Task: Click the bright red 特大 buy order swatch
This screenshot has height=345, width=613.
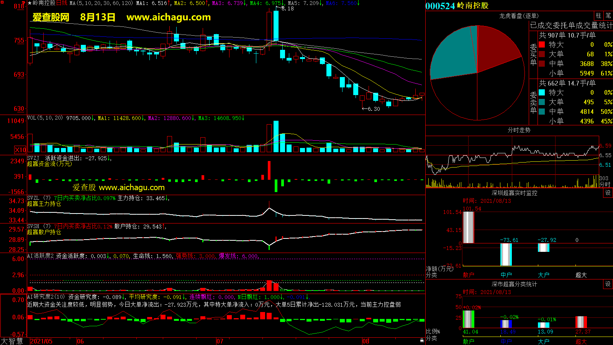Action: (x=542, y=44)
